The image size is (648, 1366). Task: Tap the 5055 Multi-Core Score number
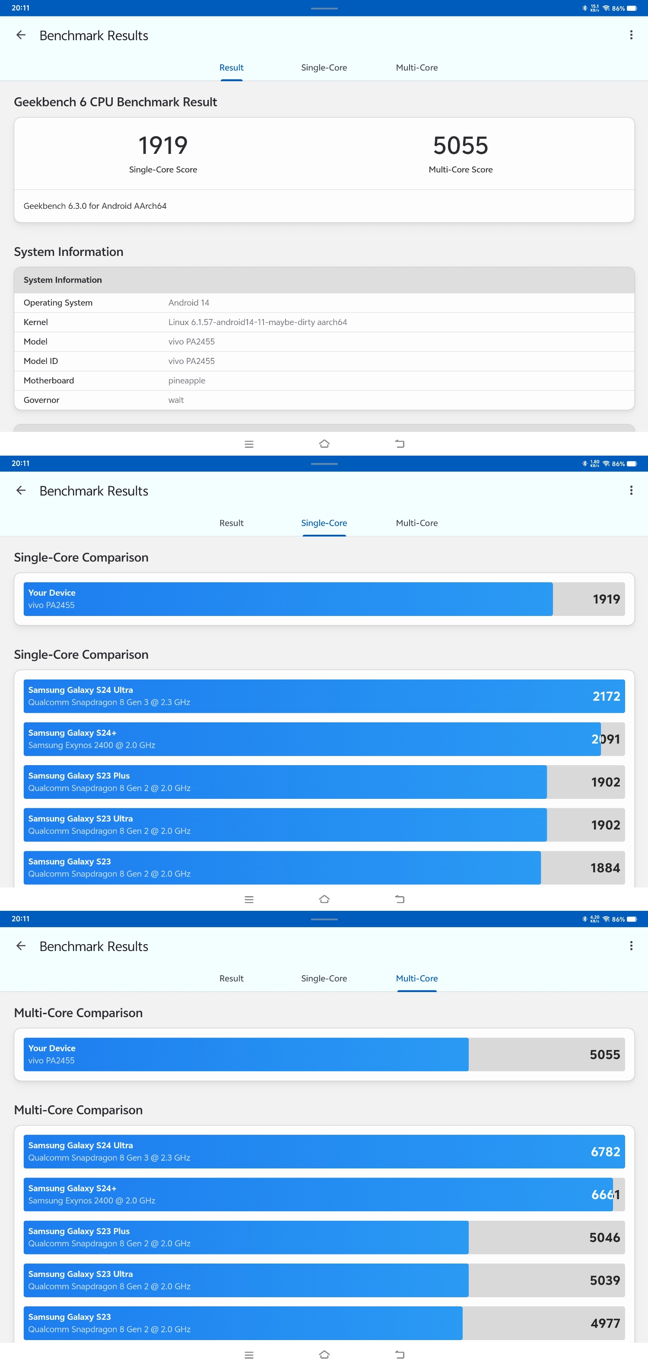click(x=461, y=146)
